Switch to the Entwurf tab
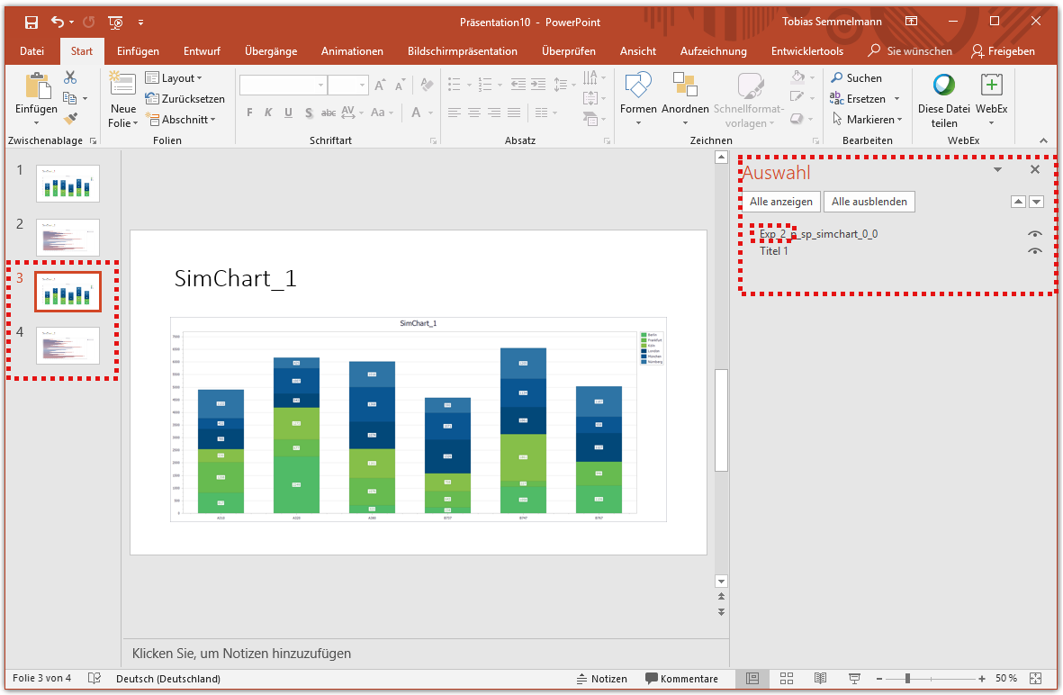Screen dimensions: 1063x695 coord(202,50)
